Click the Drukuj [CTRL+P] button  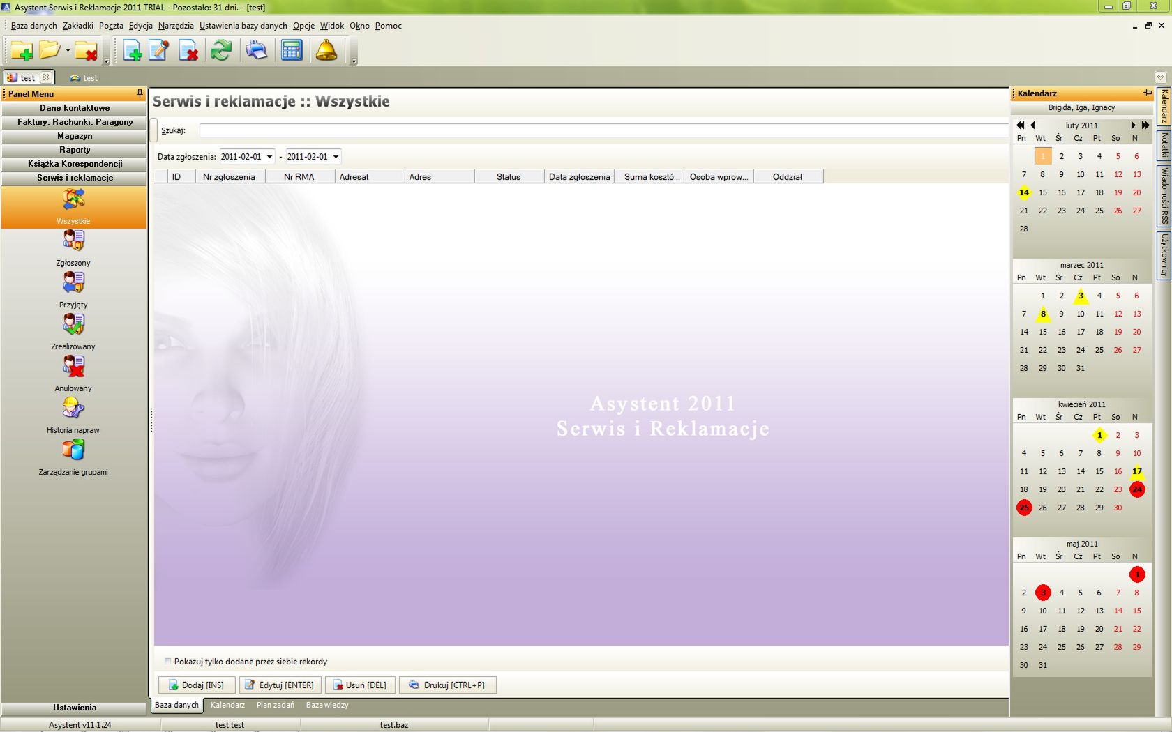pos(447,685)
